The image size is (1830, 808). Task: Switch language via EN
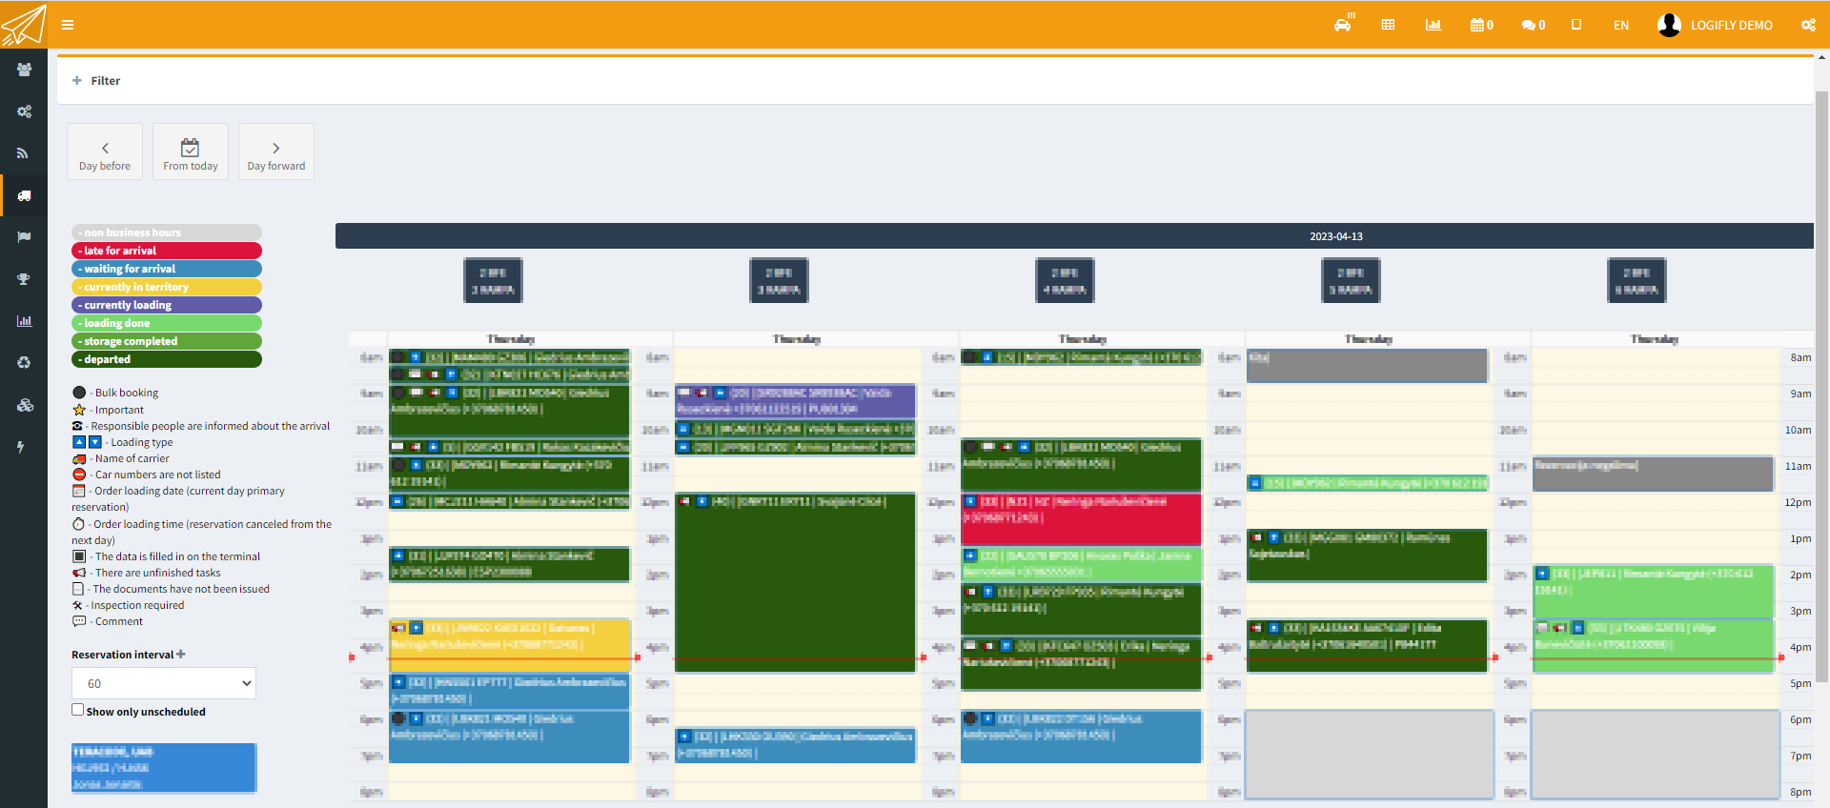pos(1621,26)
